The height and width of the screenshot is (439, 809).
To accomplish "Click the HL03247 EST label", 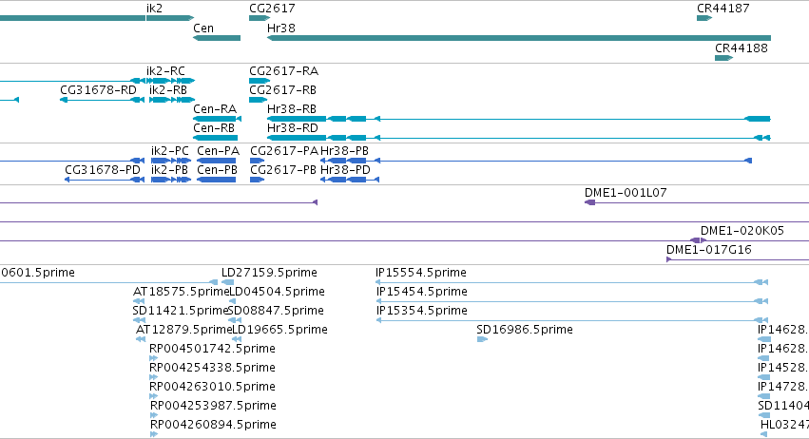I will tap(784, 425).
